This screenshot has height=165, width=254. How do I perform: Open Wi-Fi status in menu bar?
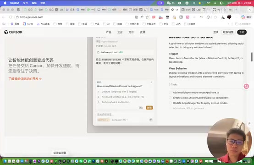(209, 3)
